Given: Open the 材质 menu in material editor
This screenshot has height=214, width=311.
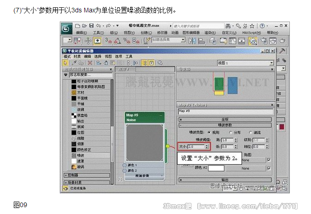Looking at the screenshot, I should tap(77, 56).
